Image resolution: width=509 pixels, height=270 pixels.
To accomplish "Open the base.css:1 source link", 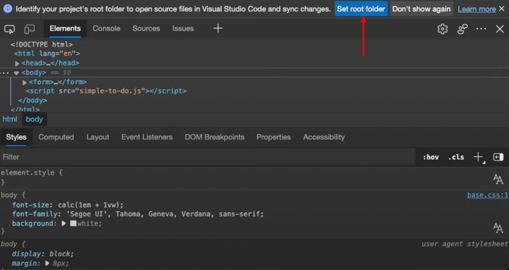I will [488, 195].
